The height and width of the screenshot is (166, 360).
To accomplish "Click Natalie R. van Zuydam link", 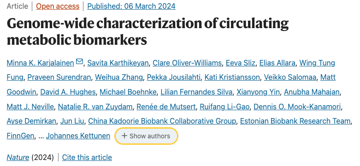I will click(x=95, y=107).
